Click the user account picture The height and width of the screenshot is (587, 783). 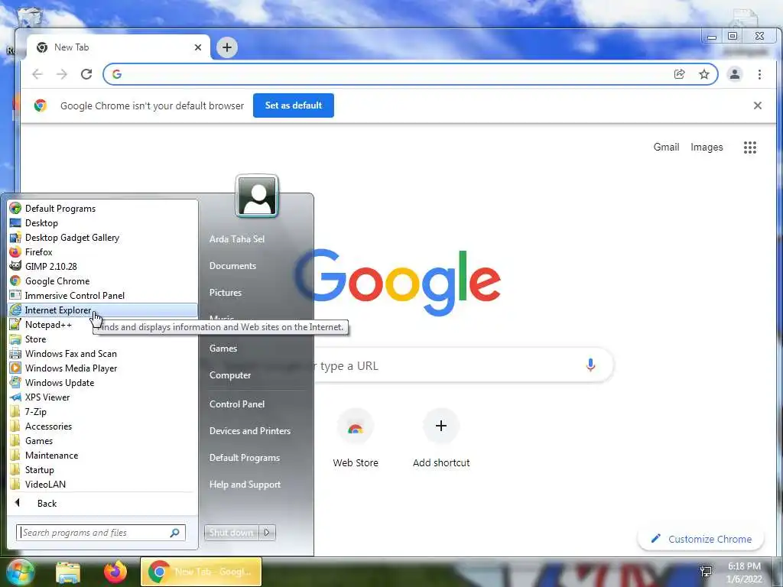pyautogui.click(x=257, y=196)
